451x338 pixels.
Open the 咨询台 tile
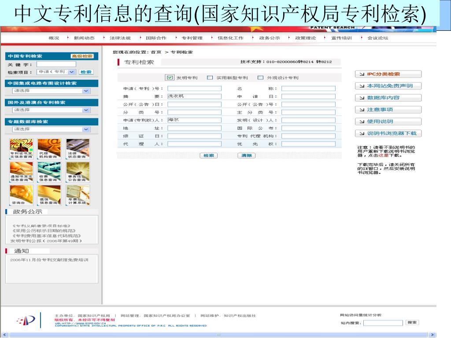tap(21, 195)
